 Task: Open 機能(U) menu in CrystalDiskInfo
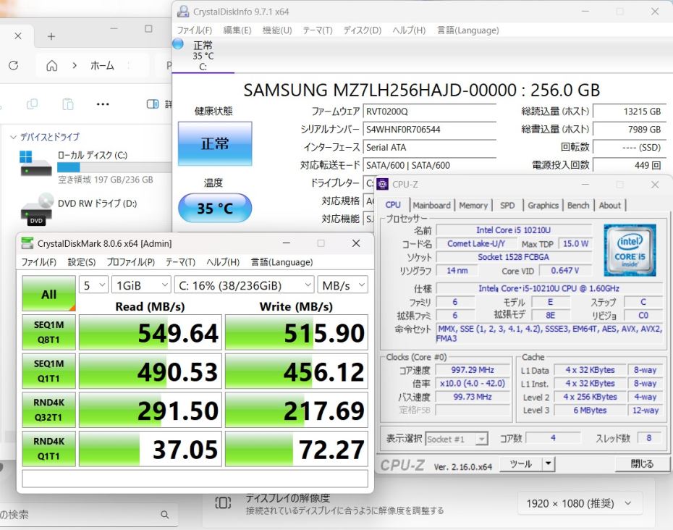[x=277, y=30]
